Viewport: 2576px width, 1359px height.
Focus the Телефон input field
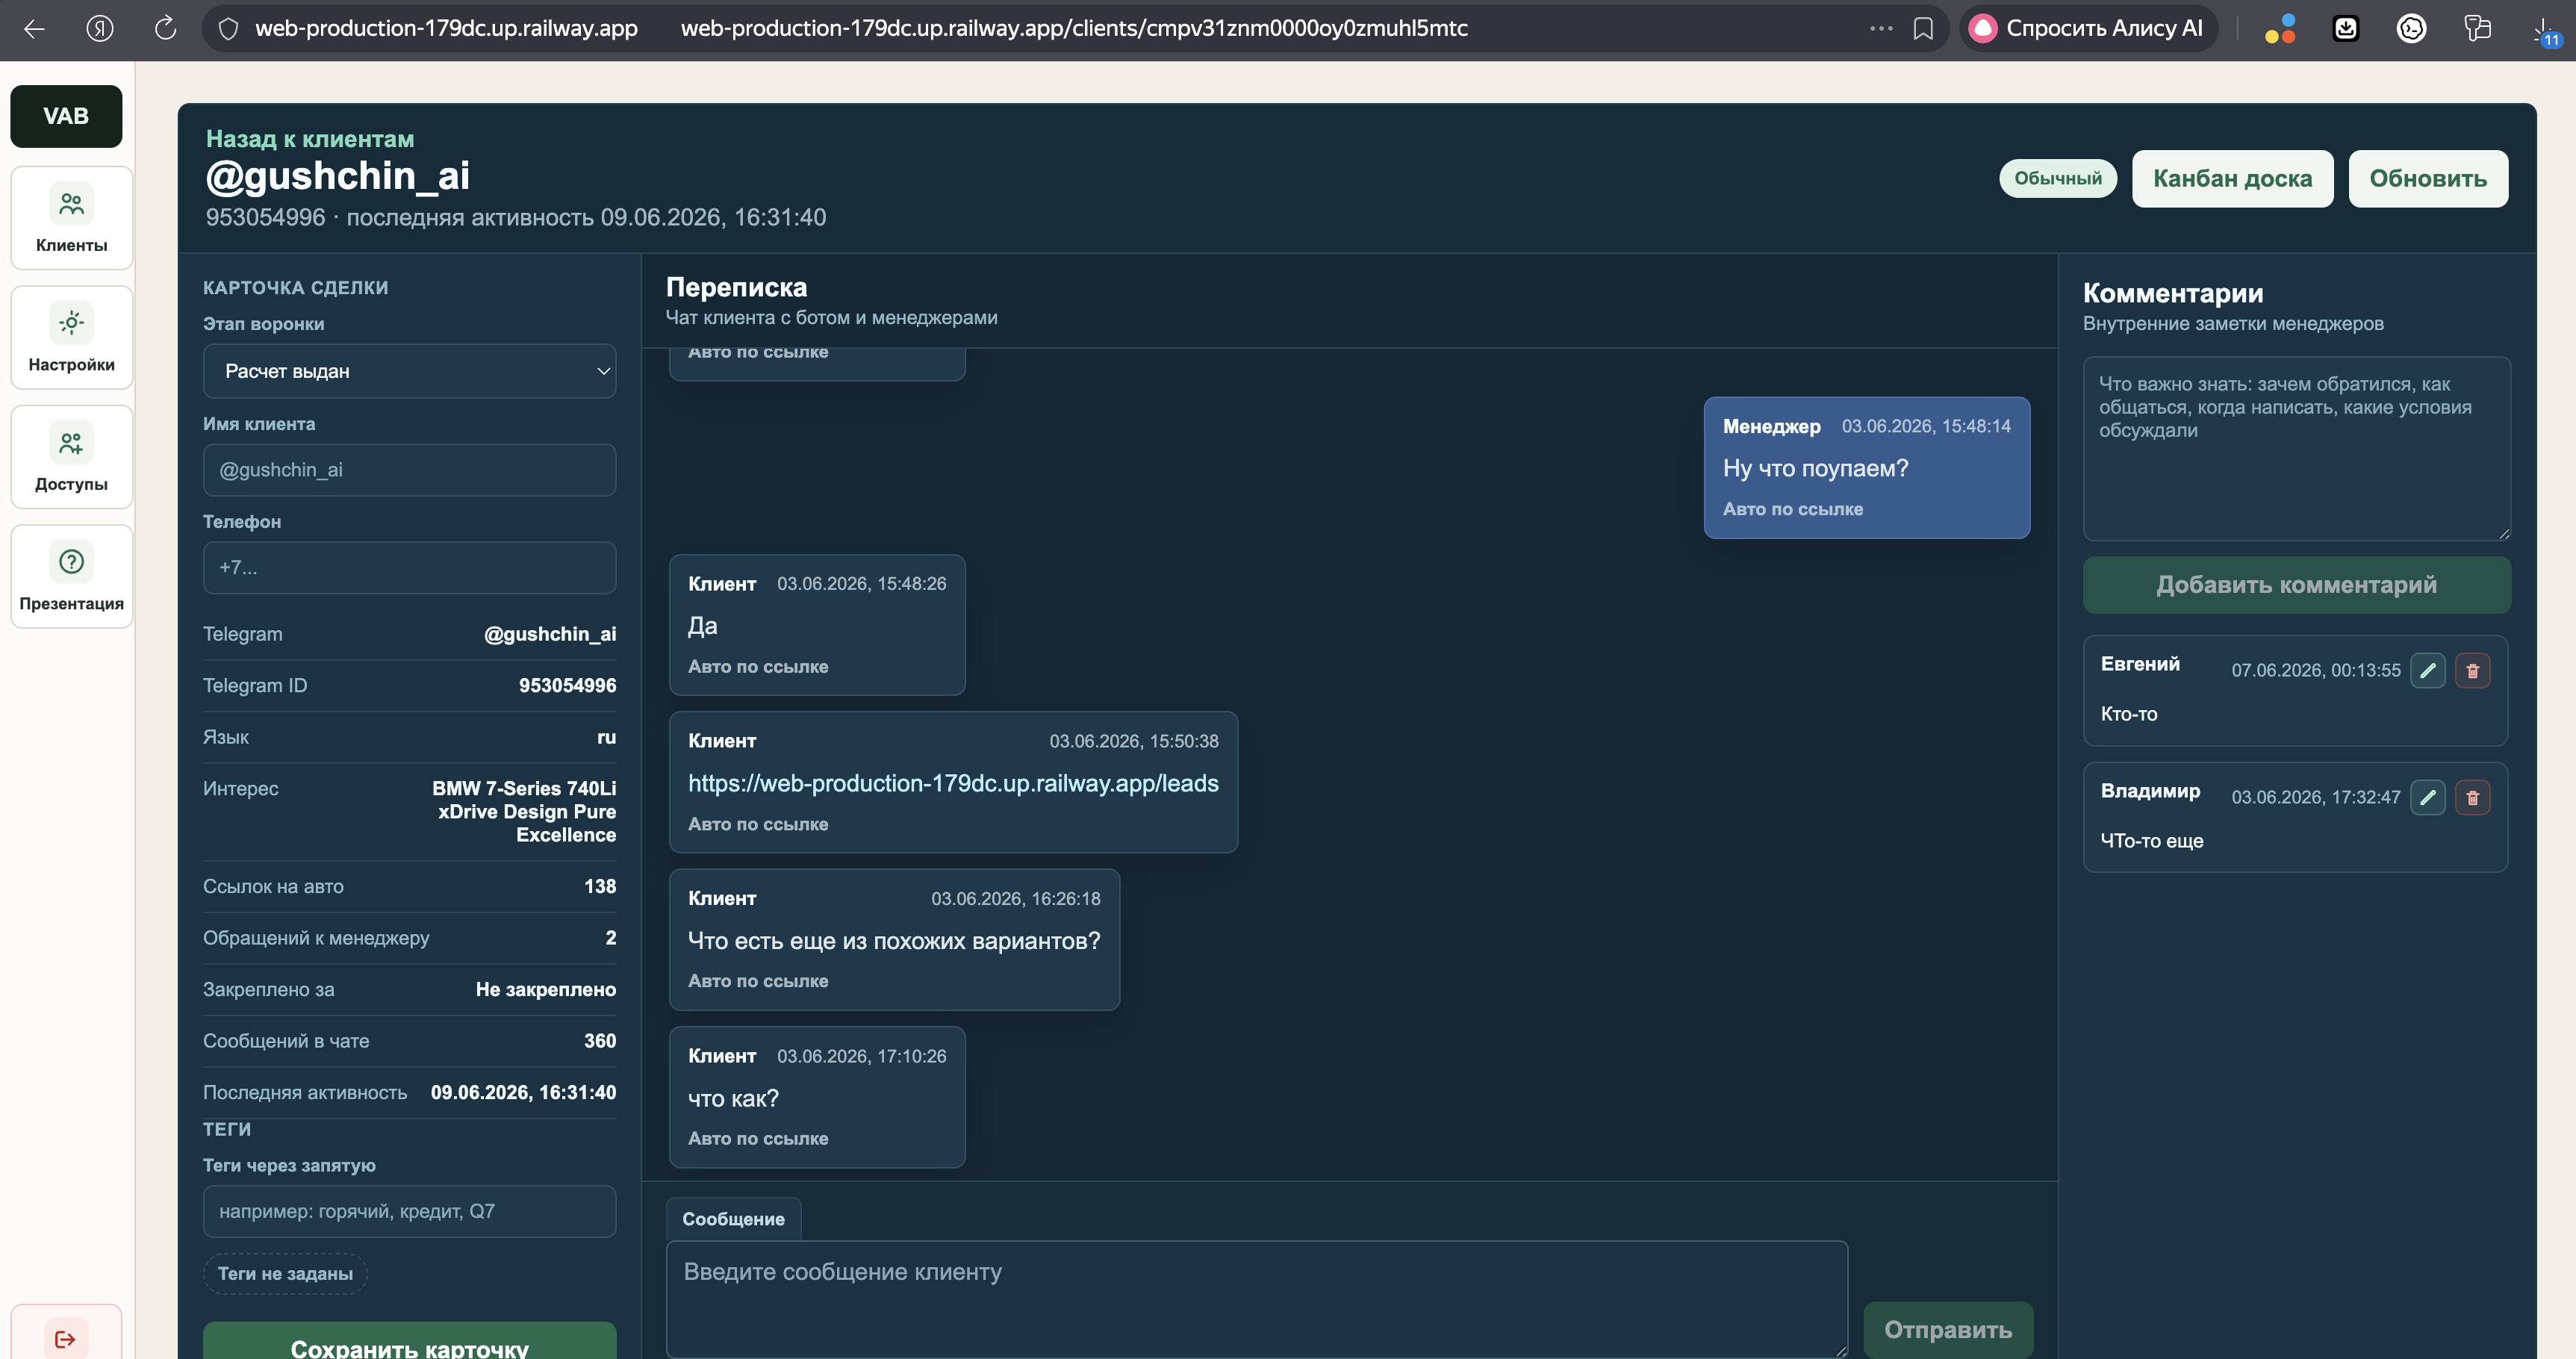click(x=409, y=568)
